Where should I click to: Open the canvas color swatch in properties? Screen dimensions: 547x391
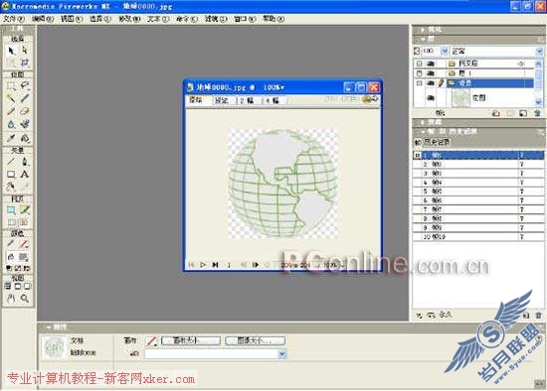point(151,340)
